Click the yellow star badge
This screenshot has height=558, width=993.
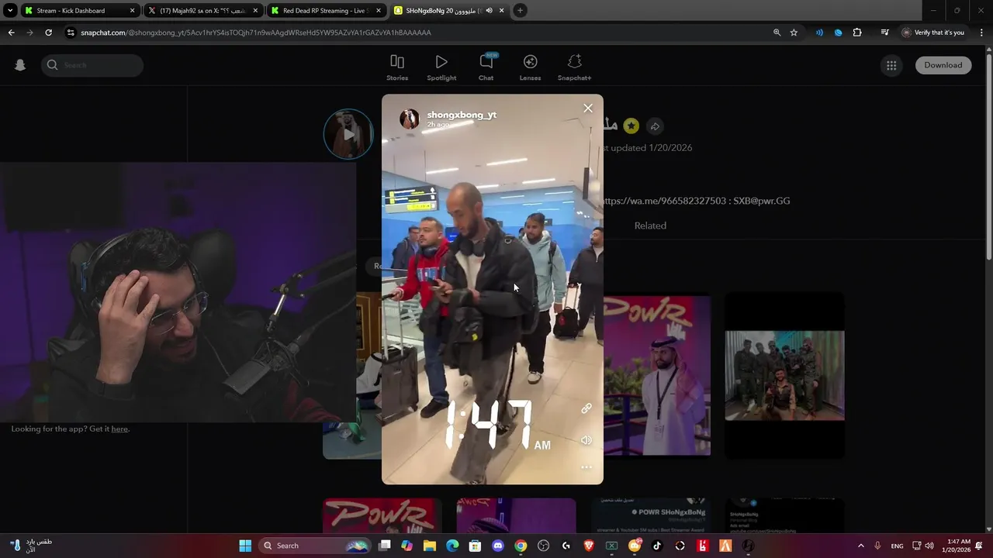[x=631, y=126]
